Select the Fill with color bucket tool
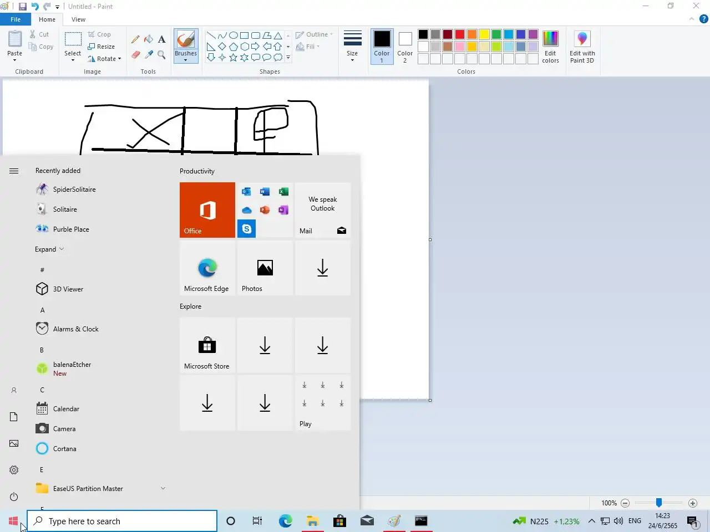This screenshot has height=532, width=710. point(149,39)
